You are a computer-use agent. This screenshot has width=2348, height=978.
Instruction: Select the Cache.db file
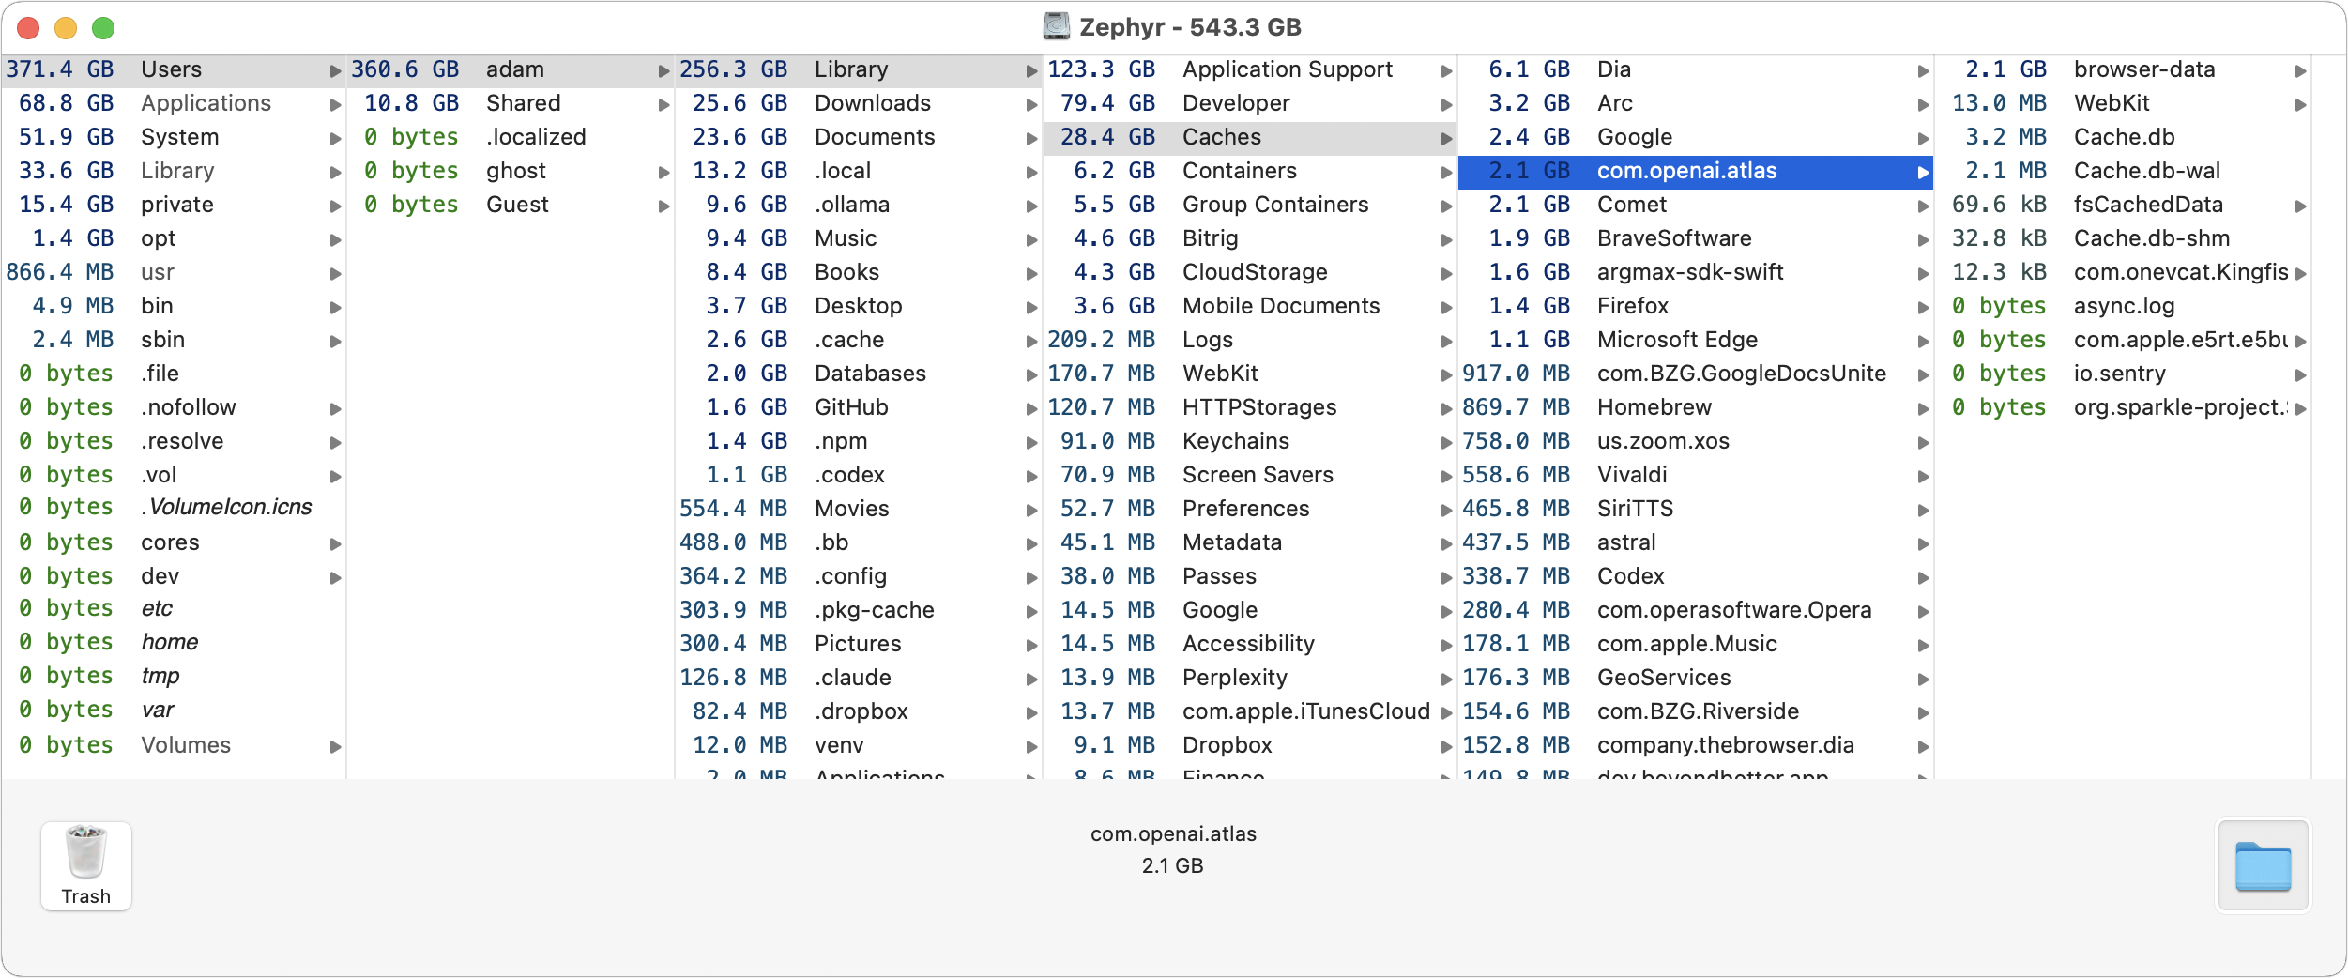(x=2123, y=137)
